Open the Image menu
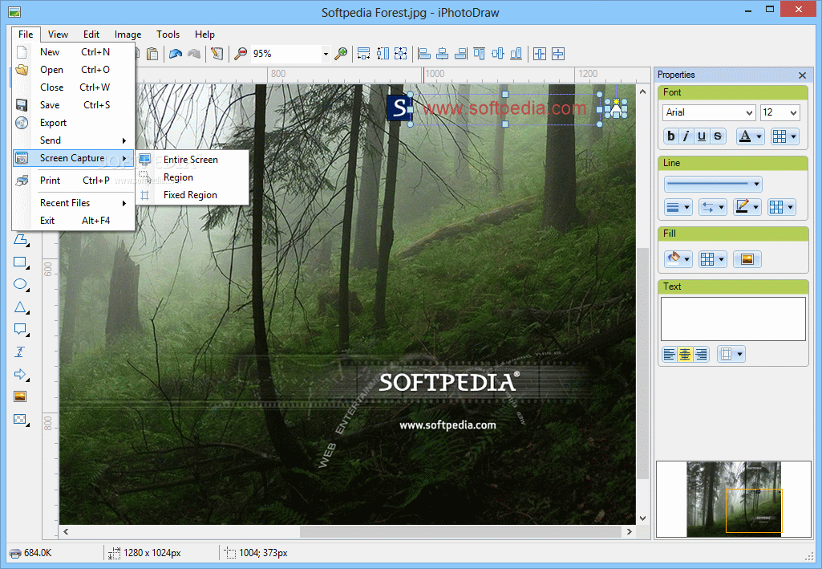 click(x=128, y=34)
